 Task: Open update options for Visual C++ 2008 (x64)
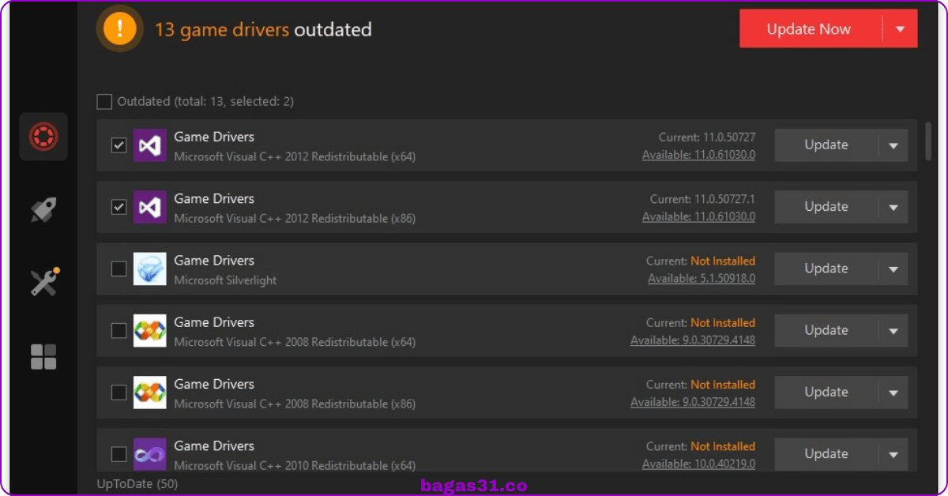(x=893, y=330)
